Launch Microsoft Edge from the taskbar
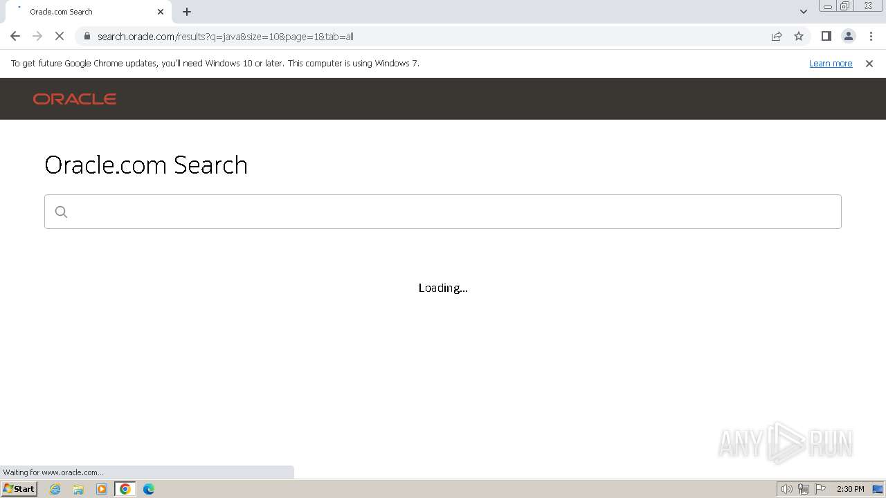Image resolution: width=886 pixels, height=498 pixels. 149,489
